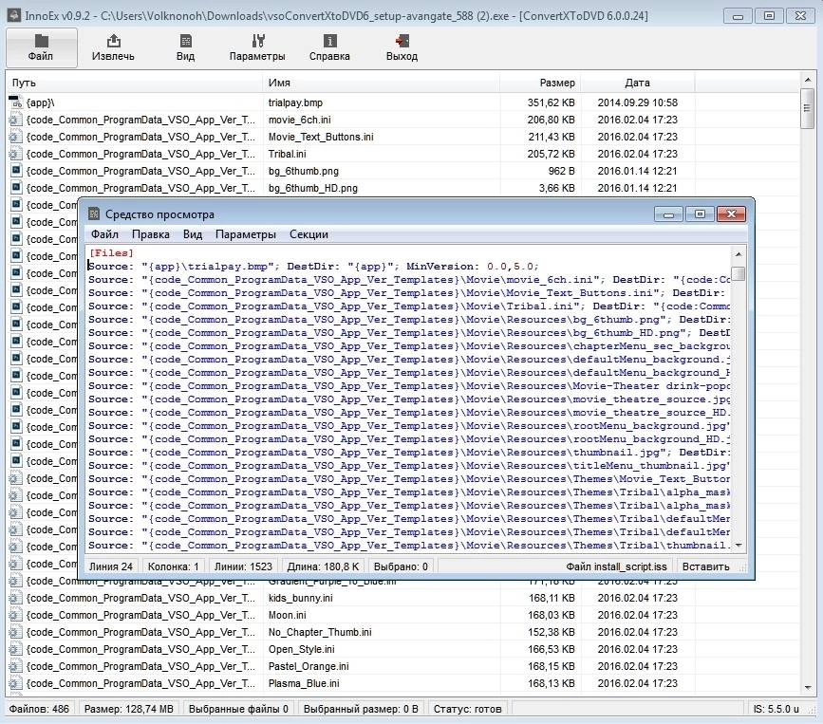The height and width of the screenshot is (724, 823).
Task: Click the ini file icon of movie_6ch.ini row
Action: tap(16, 120)
